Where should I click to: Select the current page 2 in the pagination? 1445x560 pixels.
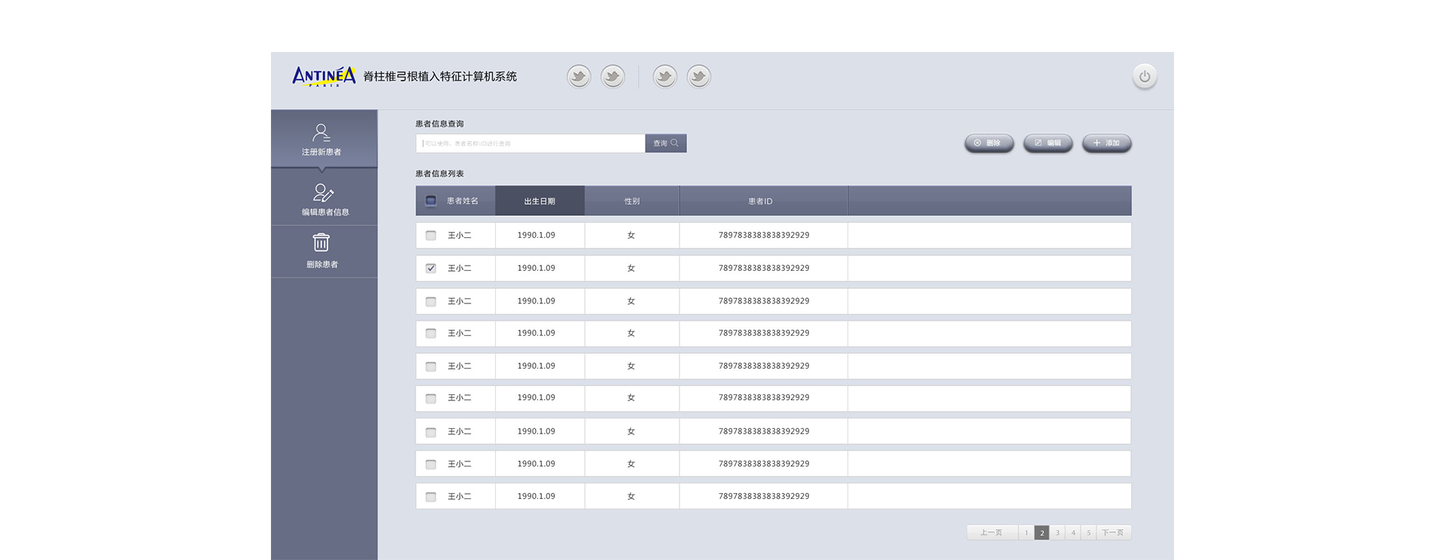(1042, 532)
